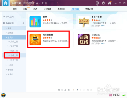Click the user count icon beside the ID
Image resolution: width=127 pixels, height=98 pixels.
(x=37, y=3)
